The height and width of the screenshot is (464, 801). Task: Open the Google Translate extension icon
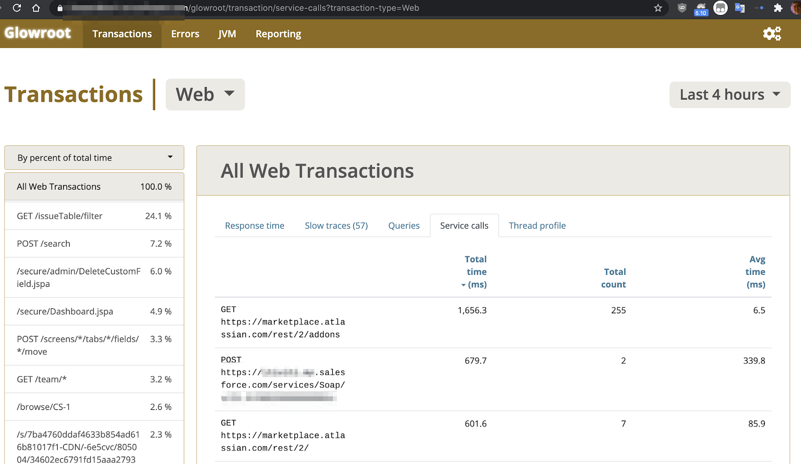[x=739, y=8]
